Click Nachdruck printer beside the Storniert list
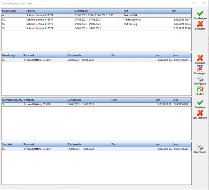The height and width of the screenshot is (190, 209). click(x=200, y=147)
